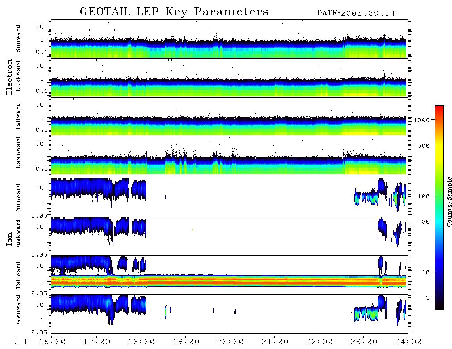Select the '19:00' time tick label
This screenshot has width=452, height=349.
pyautogui.click(x=186, y=342)
